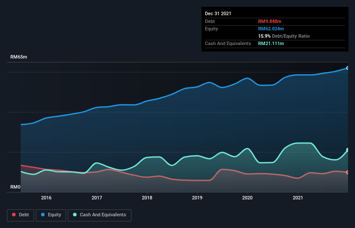Click the teal Cash And Equivalents legend dot

click(75, 215)
